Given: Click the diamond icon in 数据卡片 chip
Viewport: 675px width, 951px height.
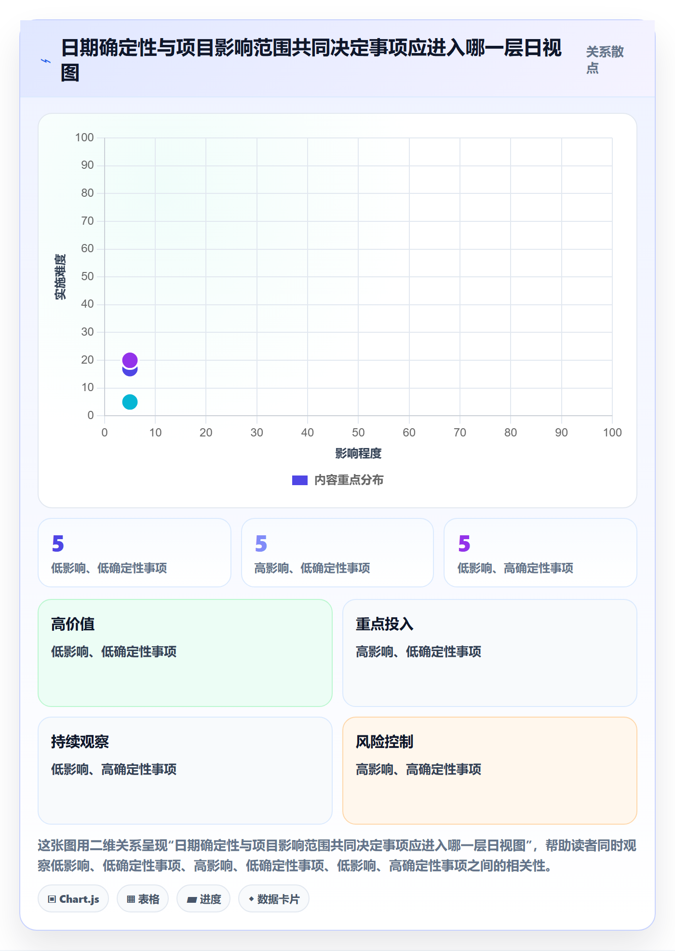Looking at the screenshot, I should tap(251, 899).
